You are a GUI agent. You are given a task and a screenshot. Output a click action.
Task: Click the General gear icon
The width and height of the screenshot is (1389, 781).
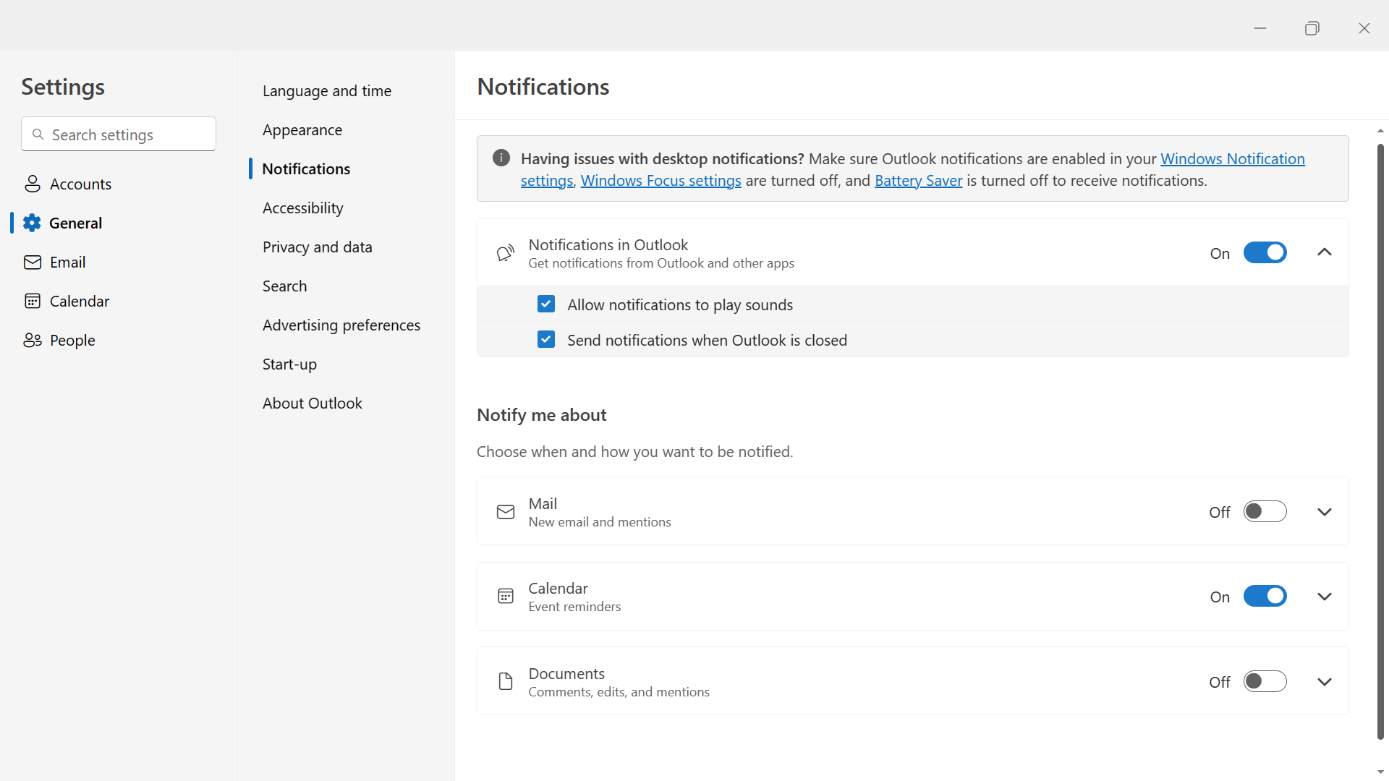[32, 223]
